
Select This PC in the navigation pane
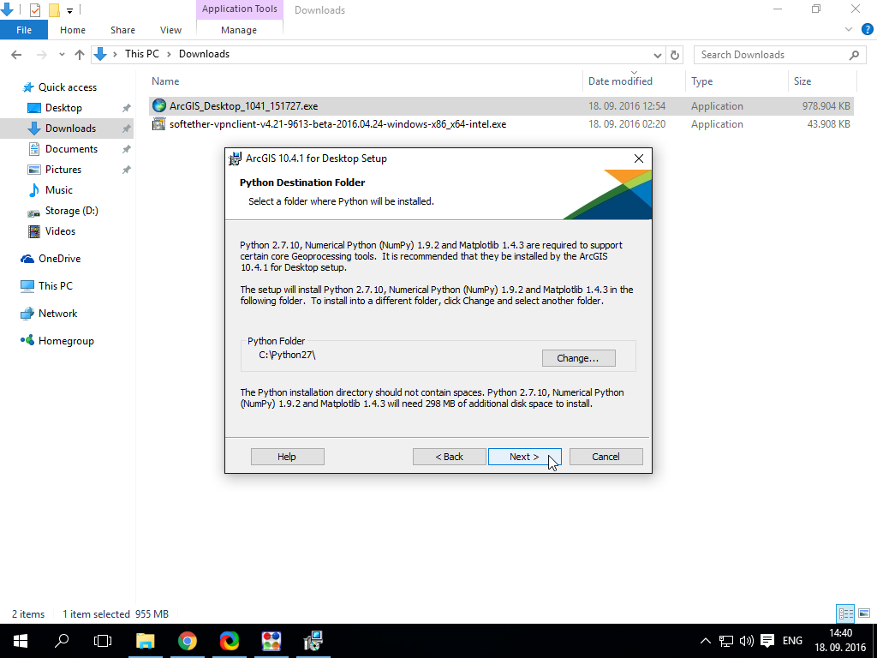(56, 286)
